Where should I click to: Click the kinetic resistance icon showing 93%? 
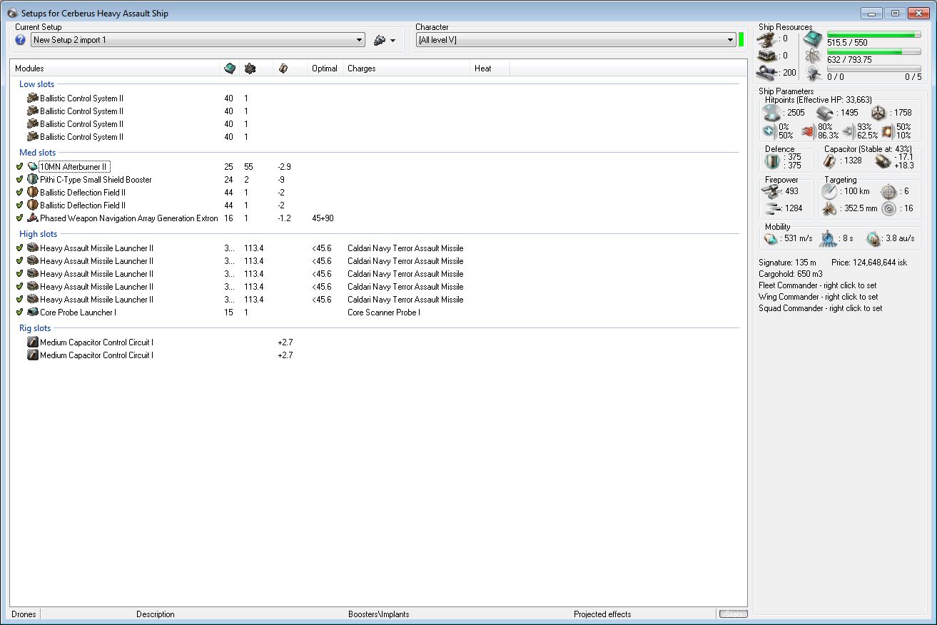tap(849, 131)
